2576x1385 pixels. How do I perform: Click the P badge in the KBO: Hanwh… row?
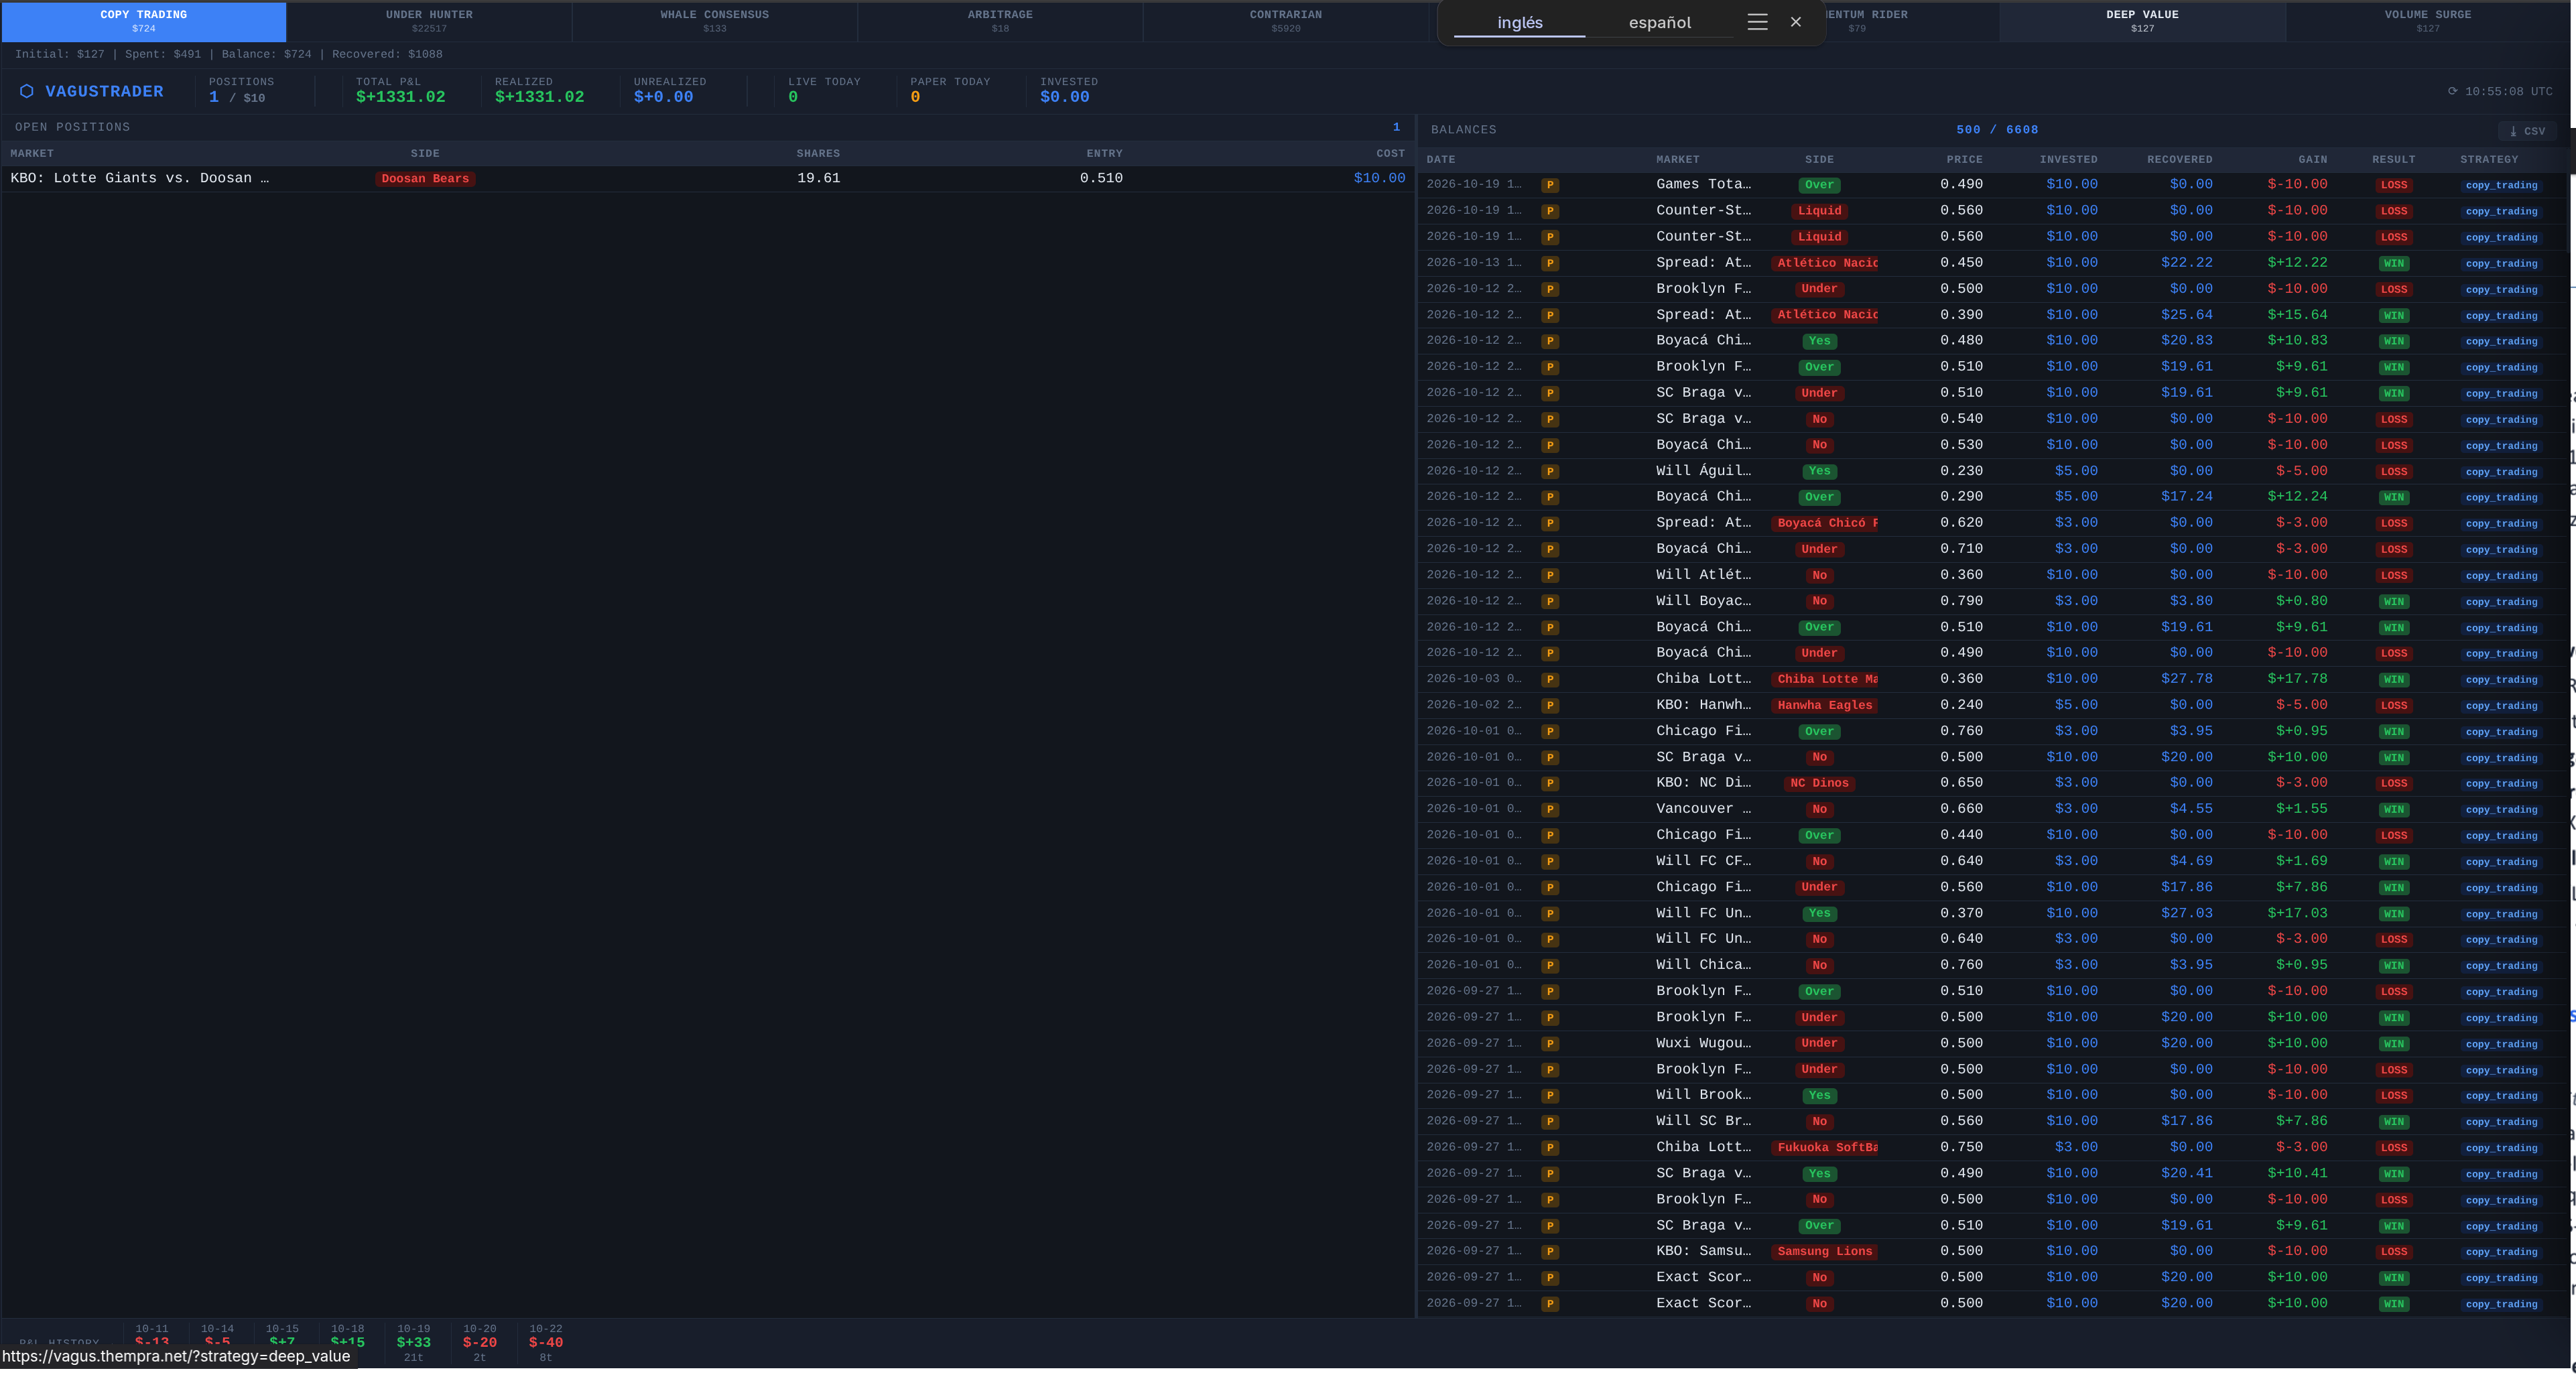pyautogui.click(x=1550, y=706)
